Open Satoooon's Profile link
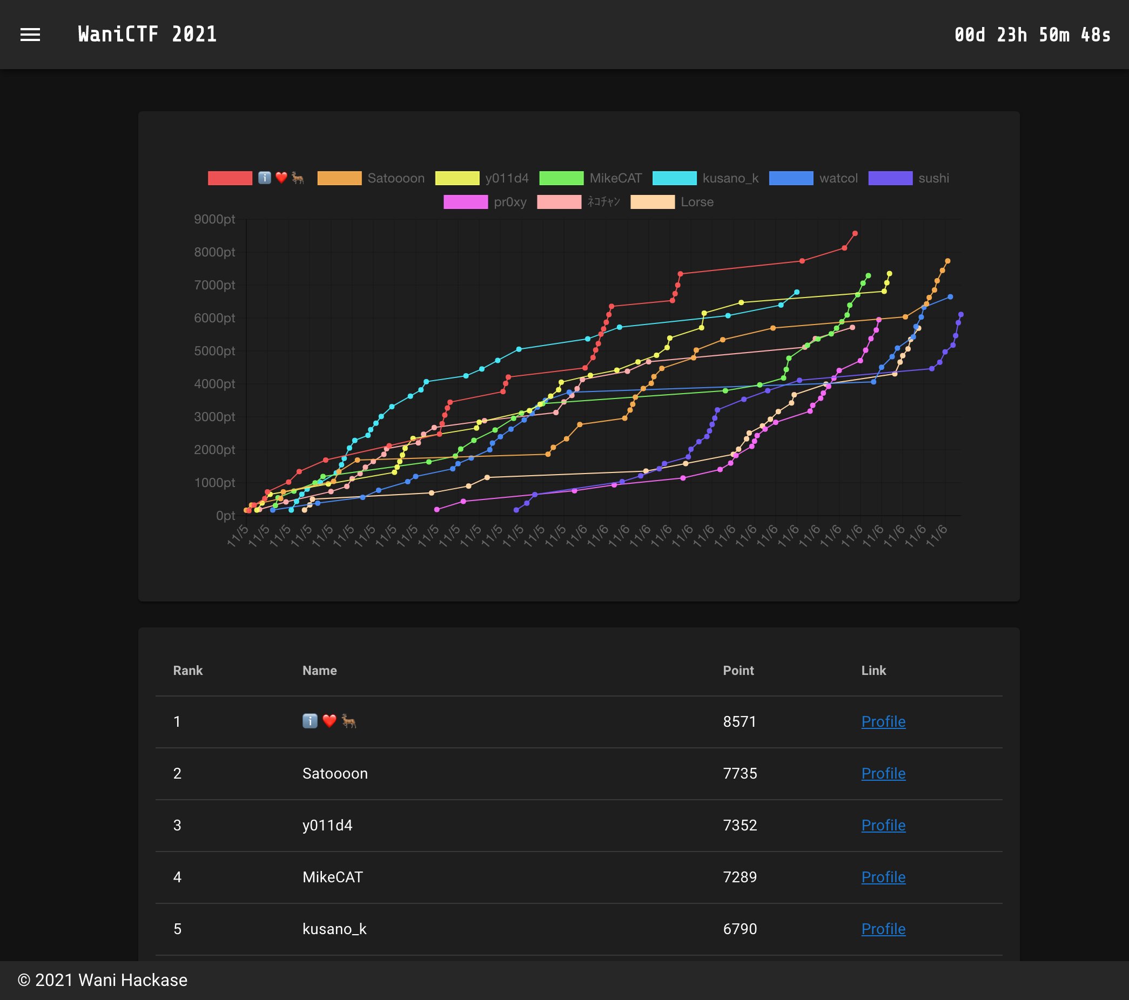This screenshot has width=1129, height=1000. pyautogui.click(x=883, y=774)
